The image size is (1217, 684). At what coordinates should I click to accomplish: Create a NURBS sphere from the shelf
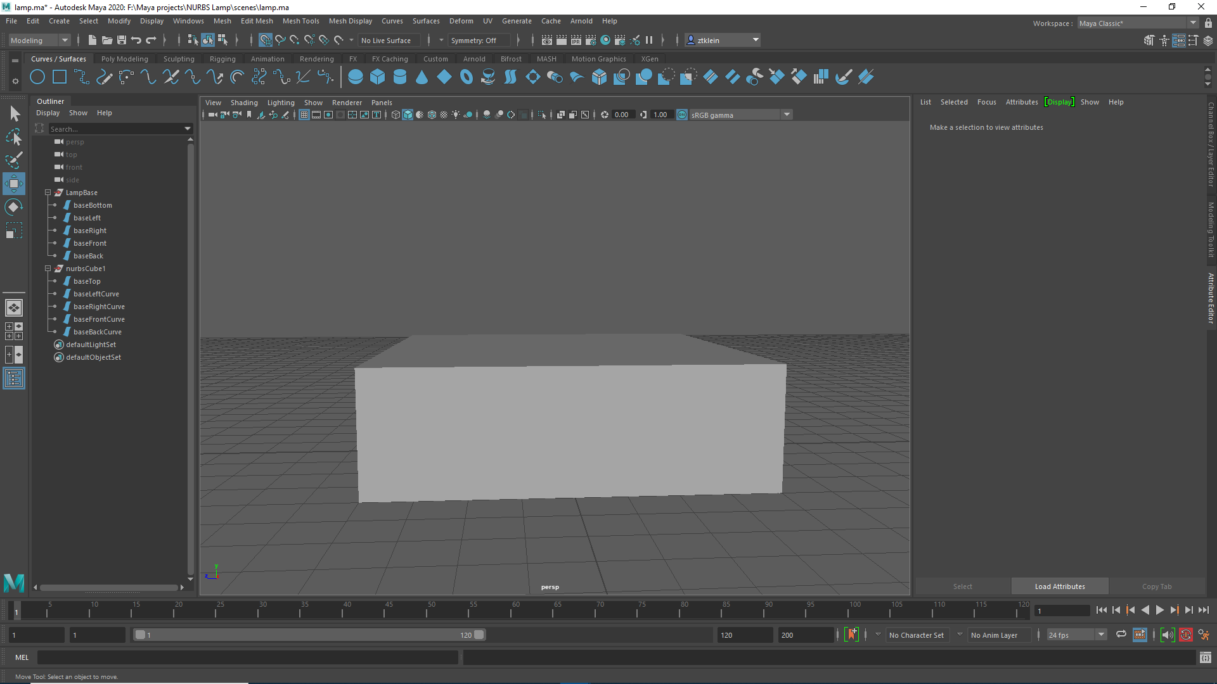(356, 77)
